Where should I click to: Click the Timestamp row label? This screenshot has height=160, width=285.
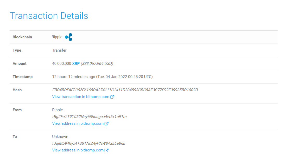[23, 77]
